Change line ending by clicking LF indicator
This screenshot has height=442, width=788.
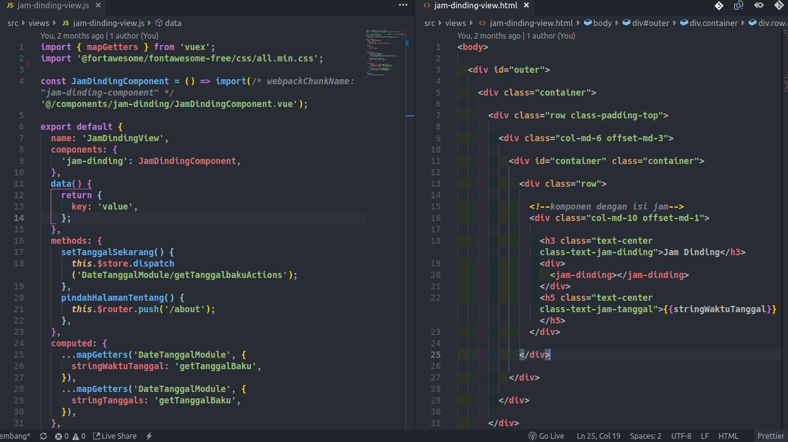[704, 436]
